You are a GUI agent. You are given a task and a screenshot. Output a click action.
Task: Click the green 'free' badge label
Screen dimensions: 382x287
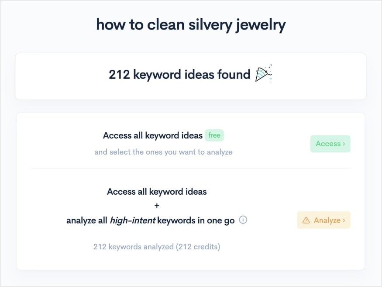(214, 135)
